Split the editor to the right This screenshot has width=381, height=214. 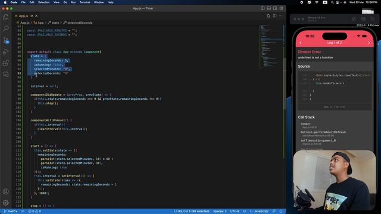pyautogui.click(x=274, y=16)
